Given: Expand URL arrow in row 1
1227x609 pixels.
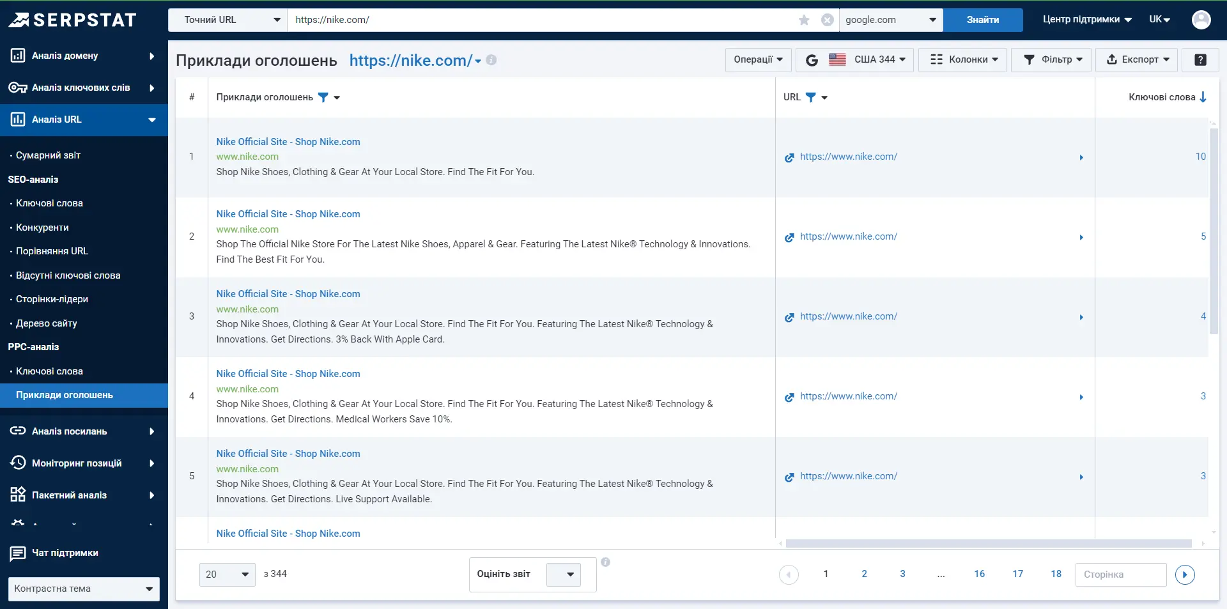Looking at the screenshot, I should click(1081, 157).
